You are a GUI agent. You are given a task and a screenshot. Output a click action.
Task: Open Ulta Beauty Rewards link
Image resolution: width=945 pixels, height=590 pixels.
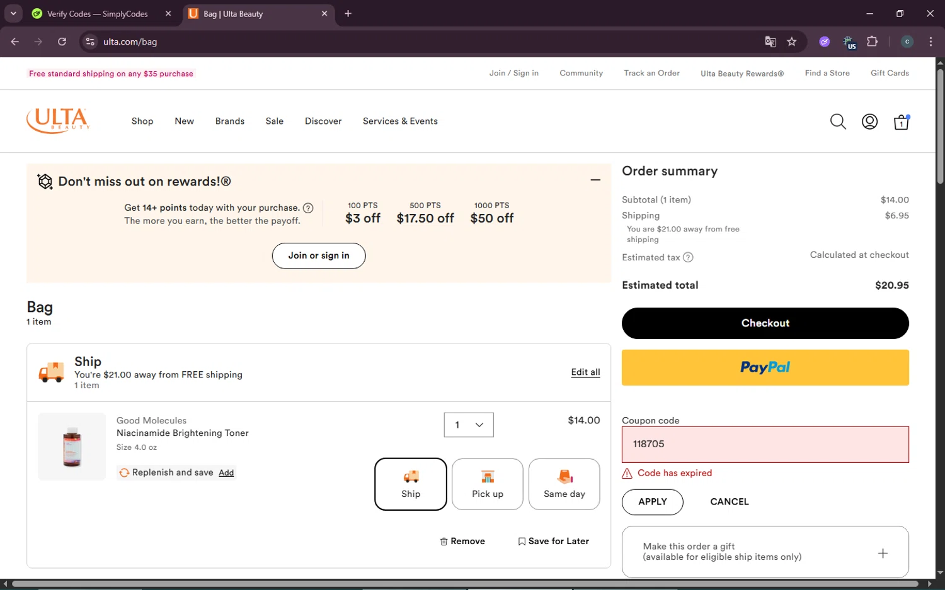742,74
